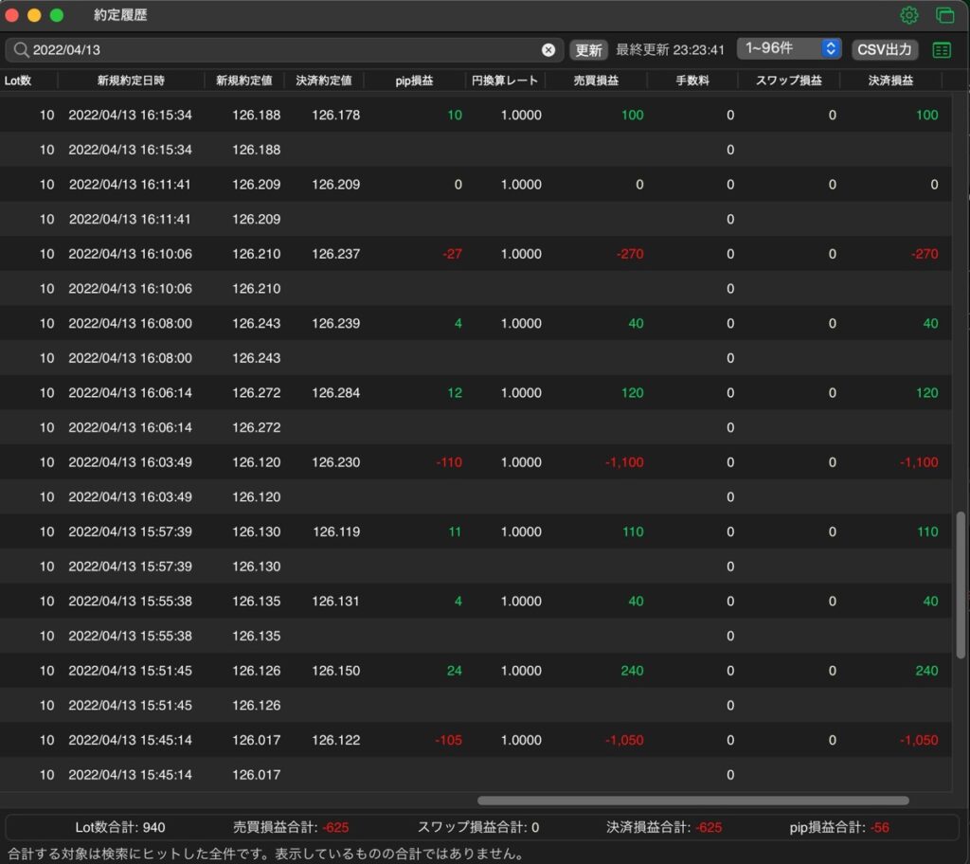This screenshot has width=970, height=864.
Task: Click the CSV出力 export button
Action: 885,49
